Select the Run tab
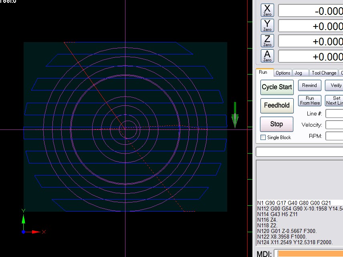343x257 pixels. pyautogui.click(x=263, y=73)
